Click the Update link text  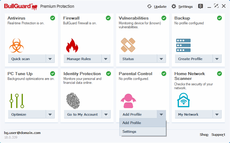160,7
